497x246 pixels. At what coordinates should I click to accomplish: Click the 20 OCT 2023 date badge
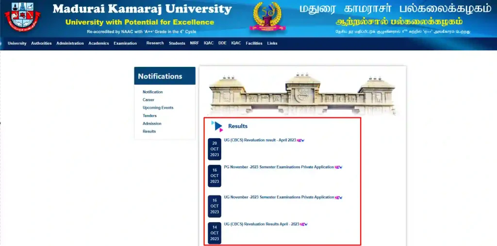[x=215, y=149]
